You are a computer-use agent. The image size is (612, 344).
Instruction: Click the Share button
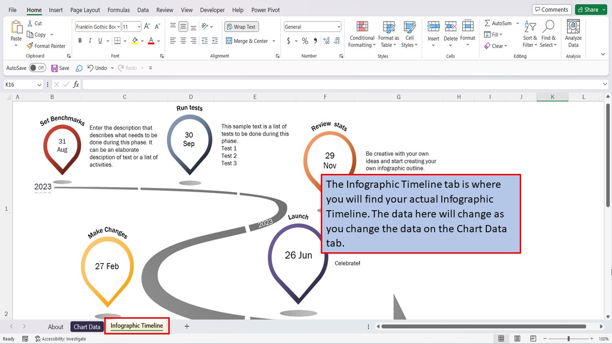click(587, 10)
